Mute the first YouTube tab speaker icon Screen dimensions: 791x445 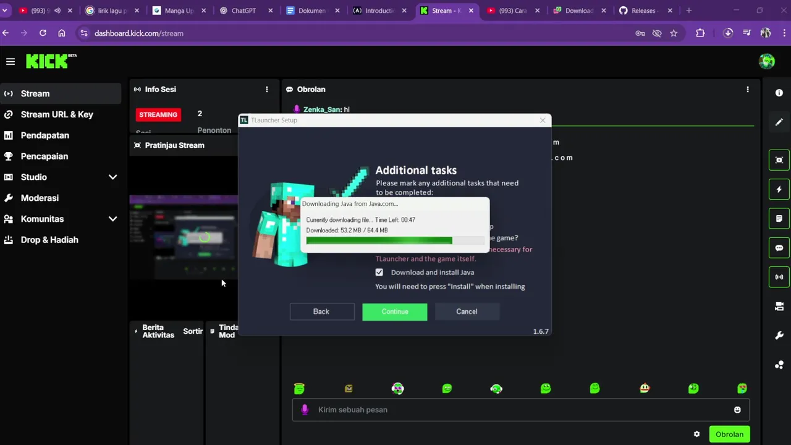click(x=57, y=11)
